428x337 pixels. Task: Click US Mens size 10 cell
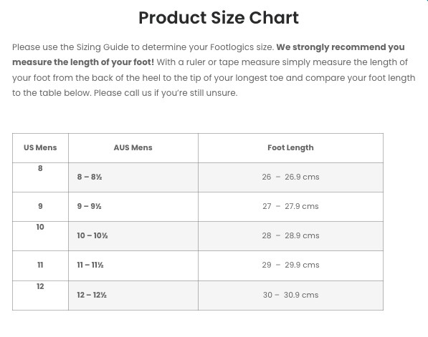[40, 236]
